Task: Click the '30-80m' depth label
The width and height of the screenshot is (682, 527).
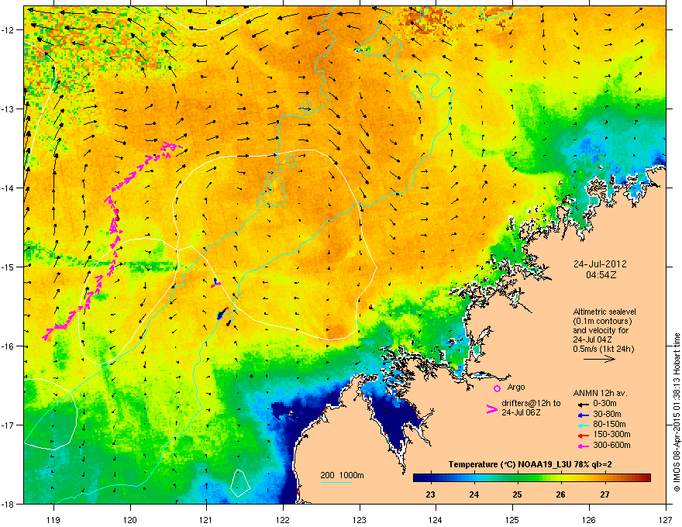Action: click(607, 415)
